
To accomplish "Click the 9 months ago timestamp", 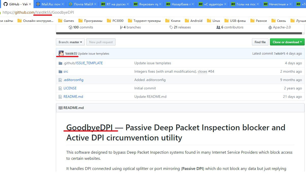I will (x=291, y=80).
